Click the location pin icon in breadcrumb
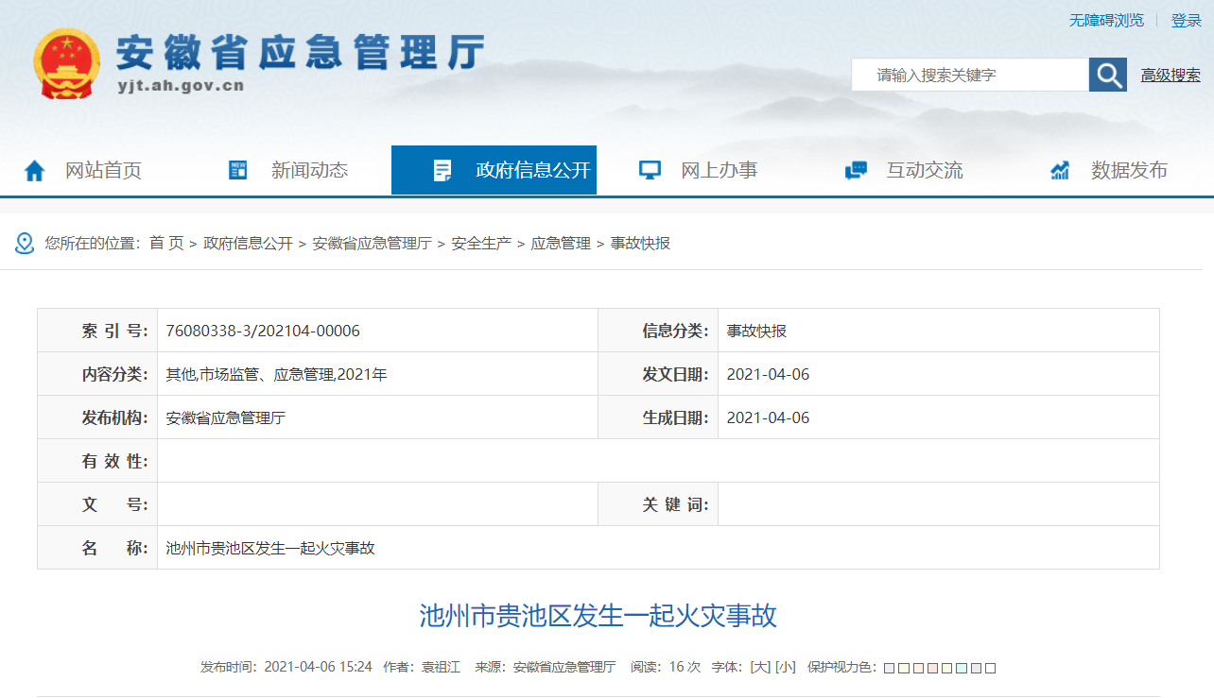The width and height of the screenshot is (1214, 698). click(25, 244)
